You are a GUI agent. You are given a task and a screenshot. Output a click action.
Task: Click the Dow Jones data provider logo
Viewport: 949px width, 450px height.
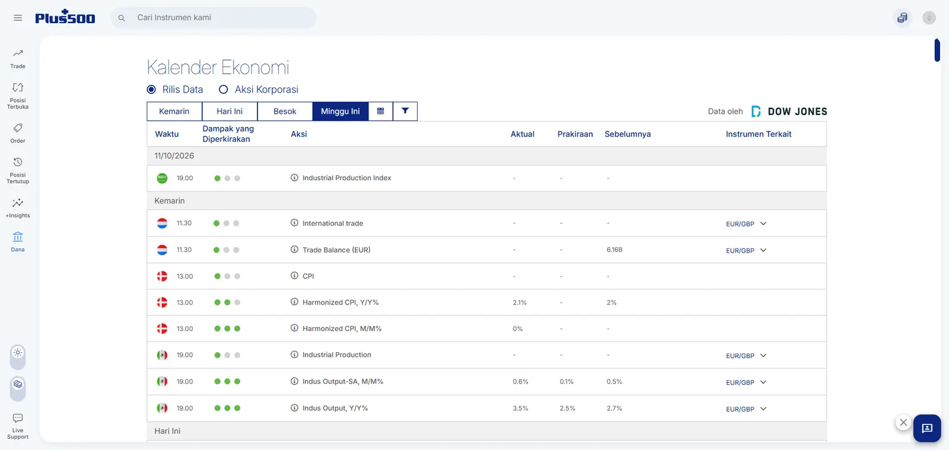click(789, 111)
